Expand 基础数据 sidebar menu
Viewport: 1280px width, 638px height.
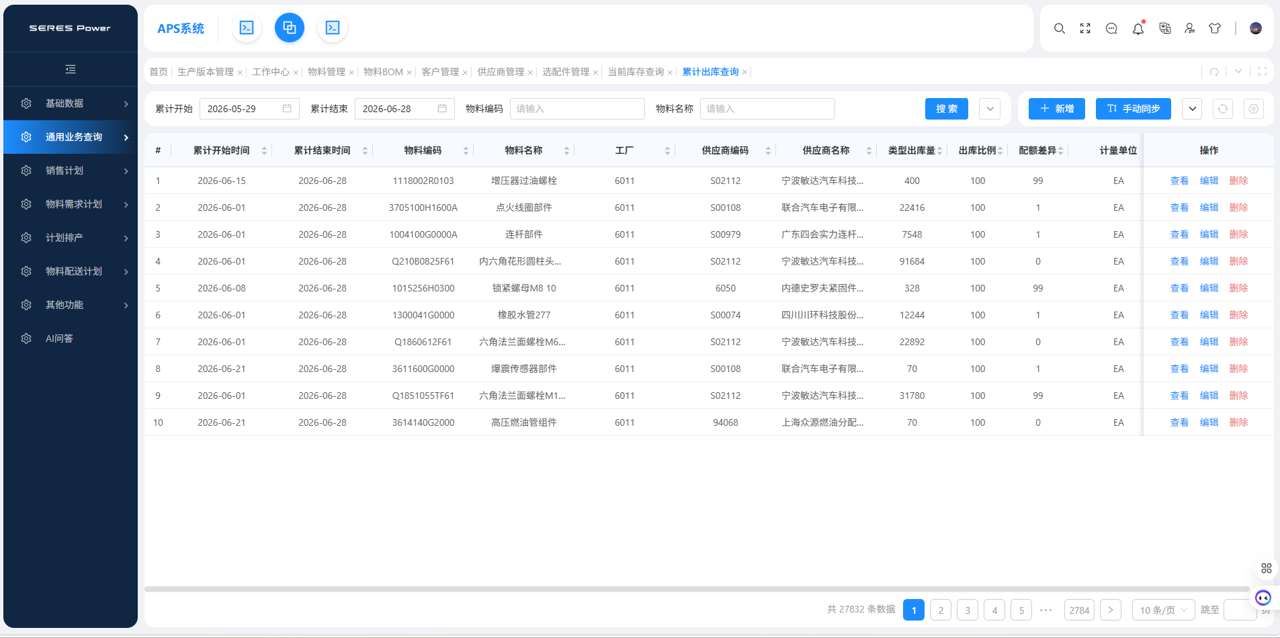click(71, 103)
